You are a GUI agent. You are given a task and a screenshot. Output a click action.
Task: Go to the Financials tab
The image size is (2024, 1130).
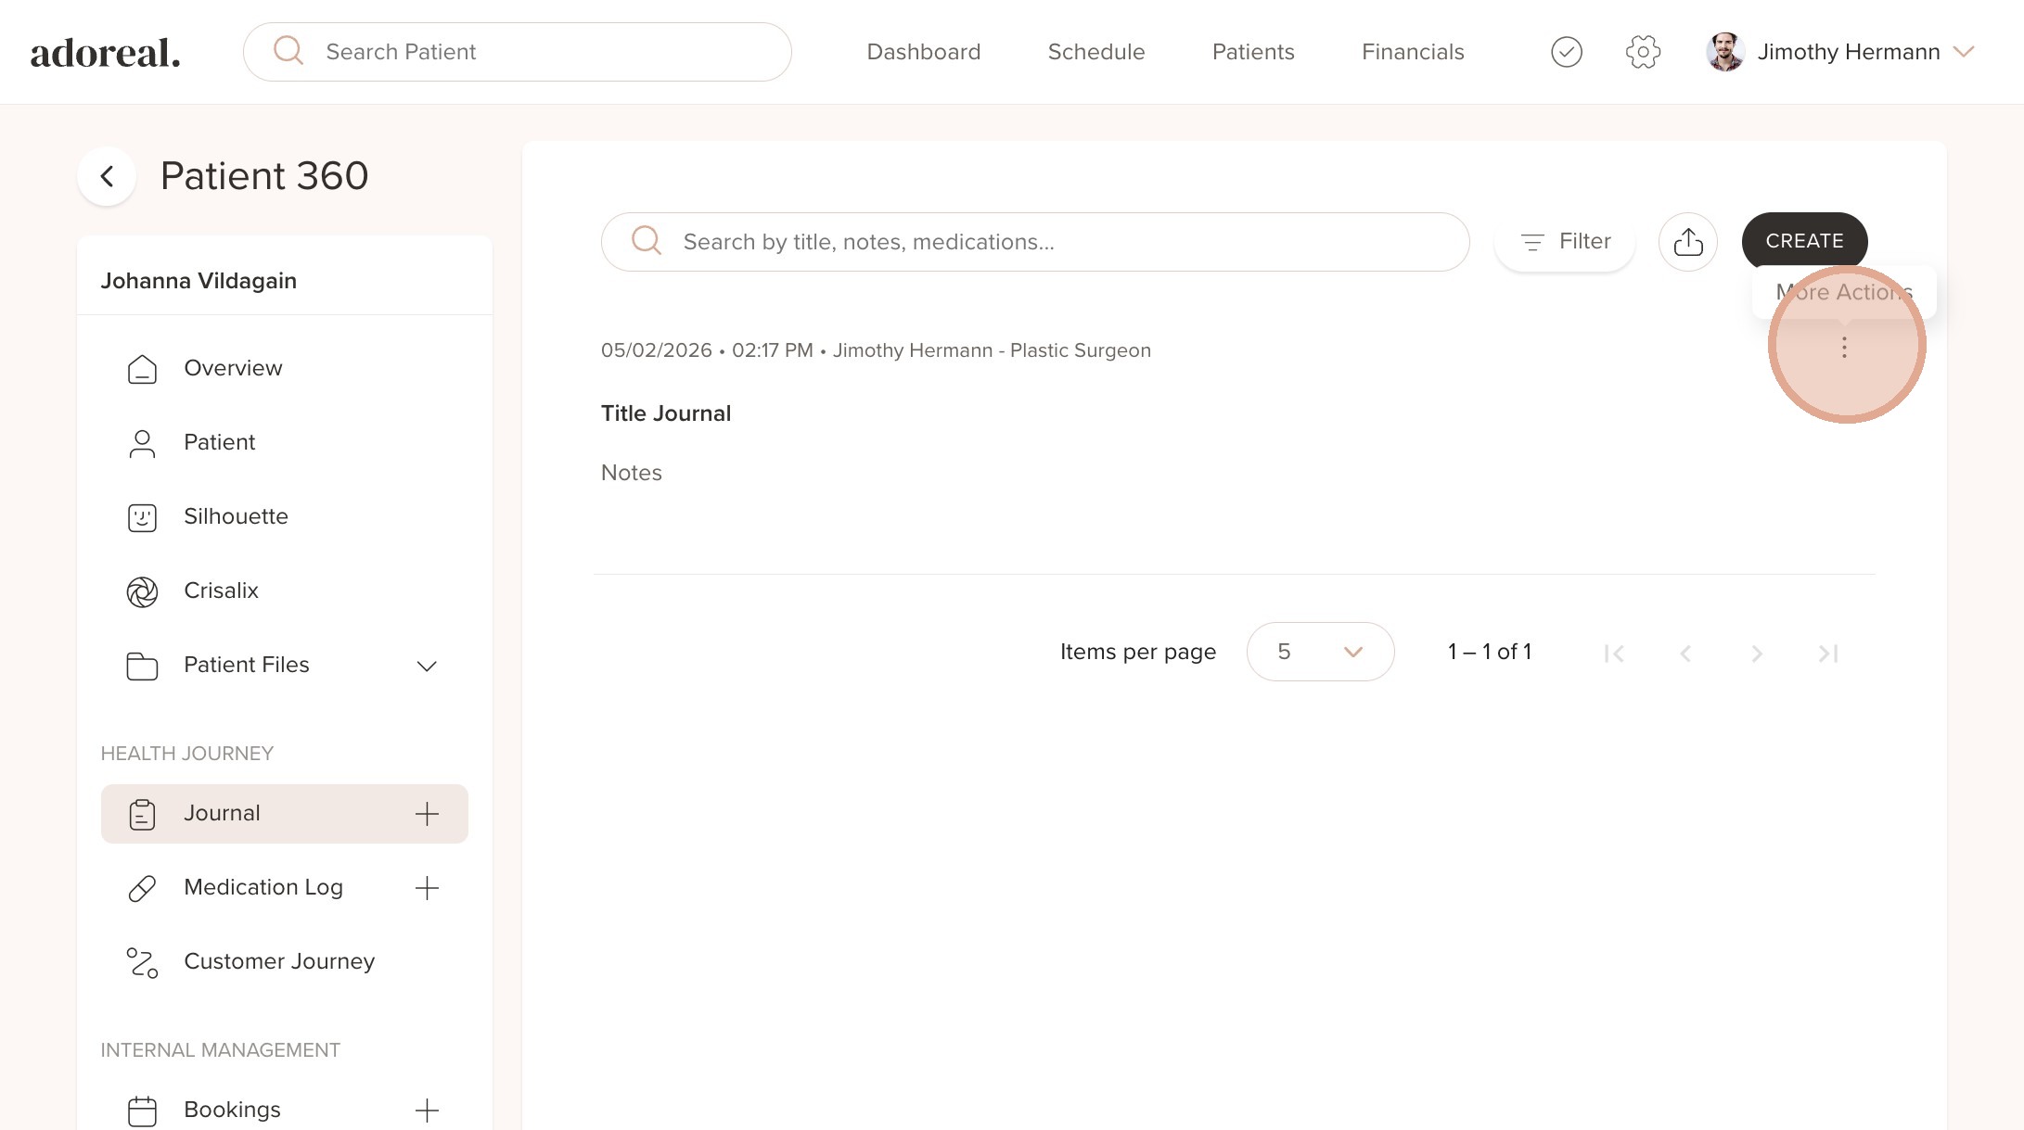[x=1412, y=52]
